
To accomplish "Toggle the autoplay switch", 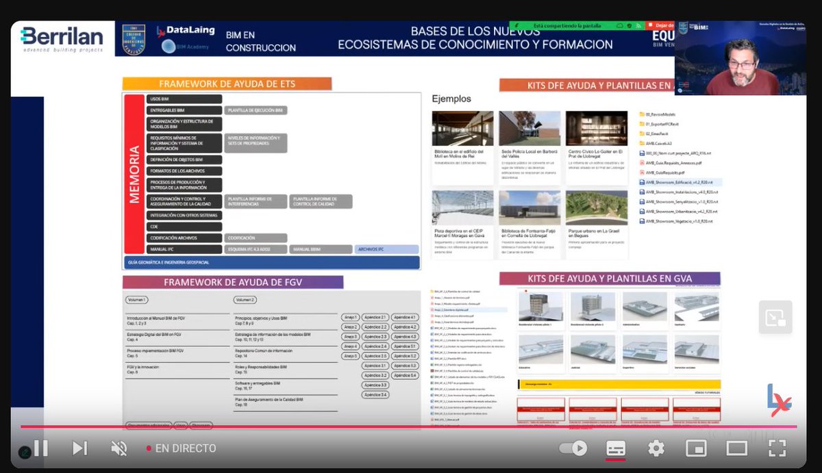I will (573, 448).
